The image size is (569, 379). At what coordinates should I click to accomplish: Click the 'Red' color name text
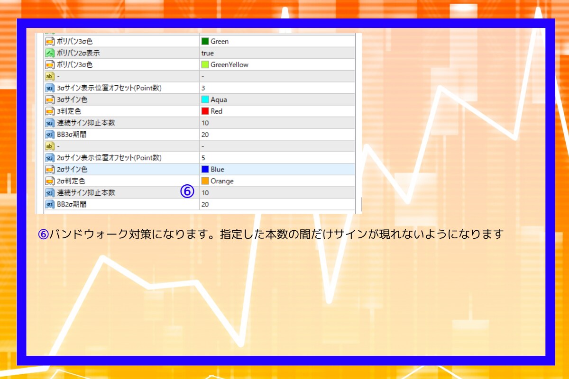[x=216, y=111]
